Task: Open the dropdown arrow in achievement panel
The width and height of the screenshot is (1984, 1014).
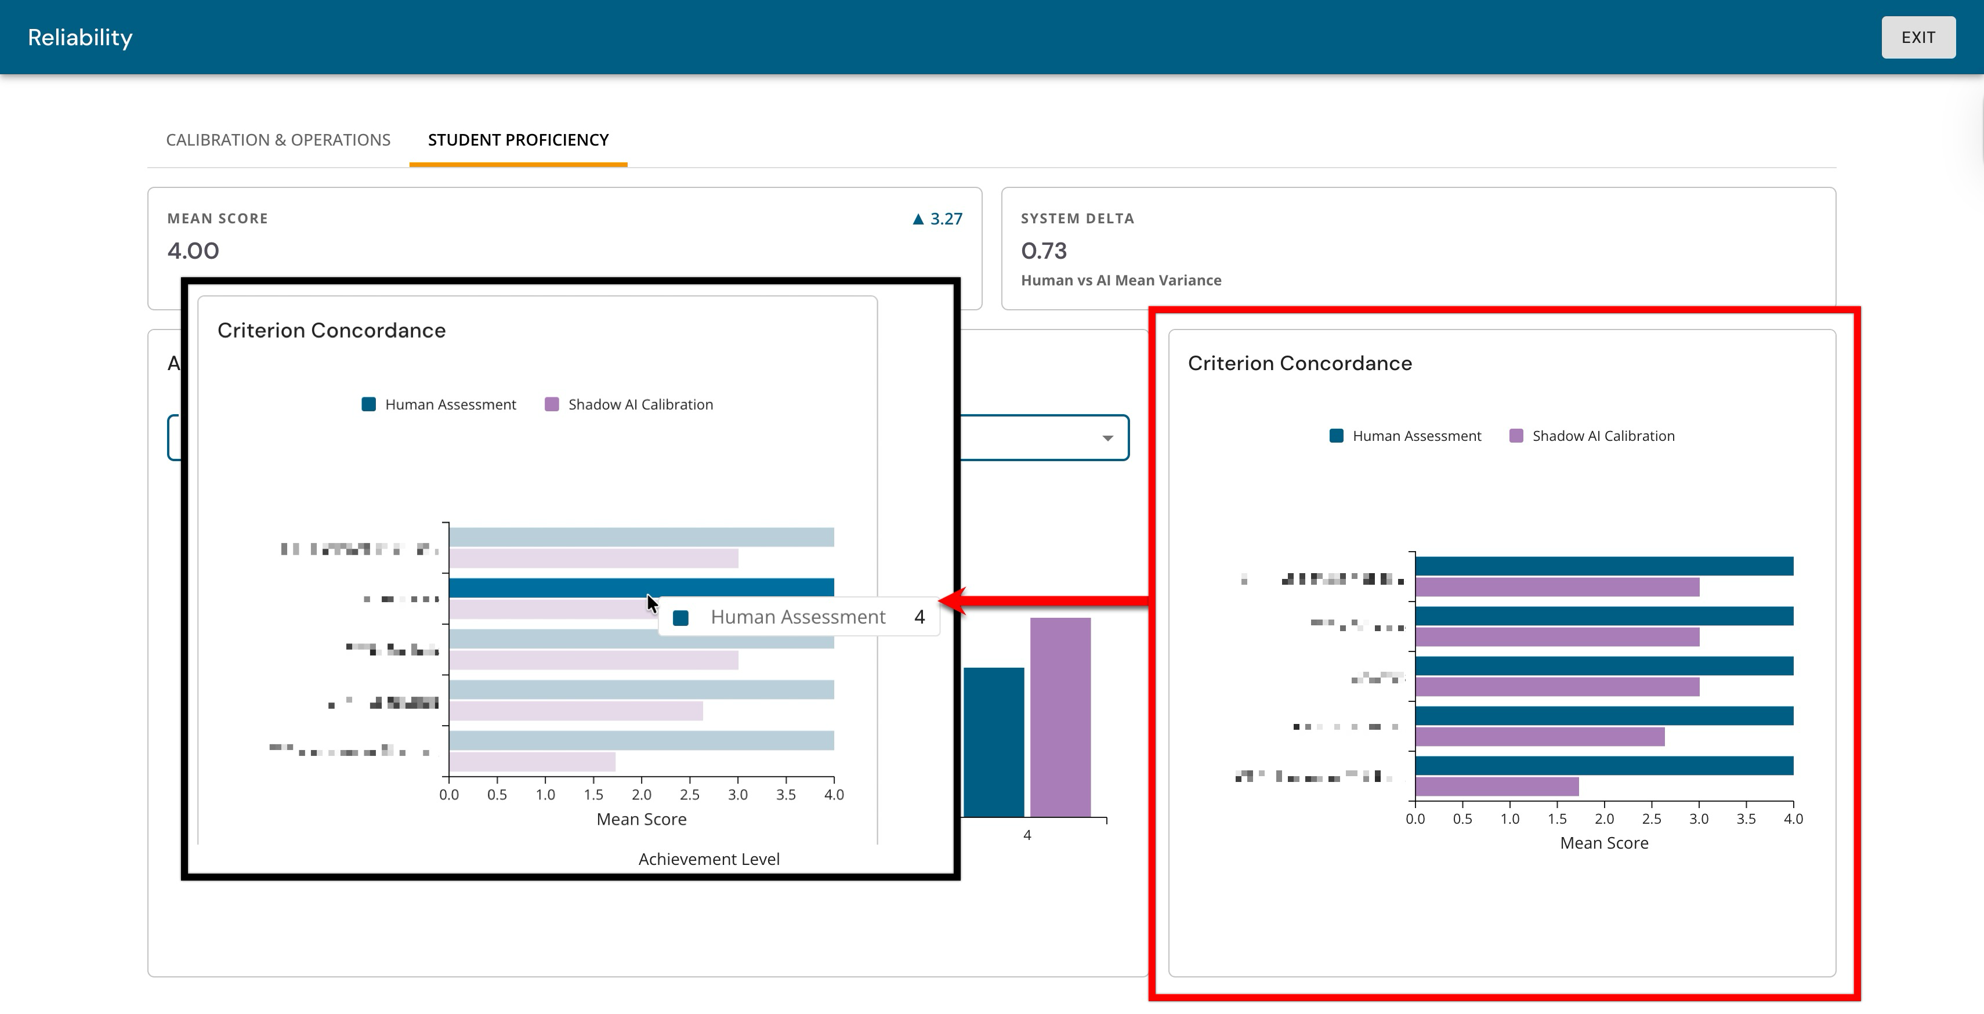Action: [x=1107, y=438]
